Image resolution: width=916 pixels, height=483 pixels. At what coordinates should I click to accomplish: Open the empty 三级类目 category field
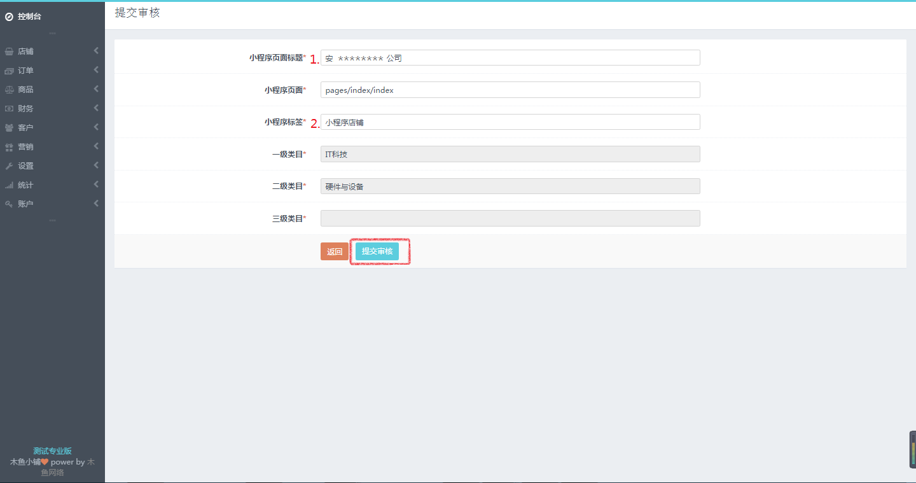(x=510, y=218)
